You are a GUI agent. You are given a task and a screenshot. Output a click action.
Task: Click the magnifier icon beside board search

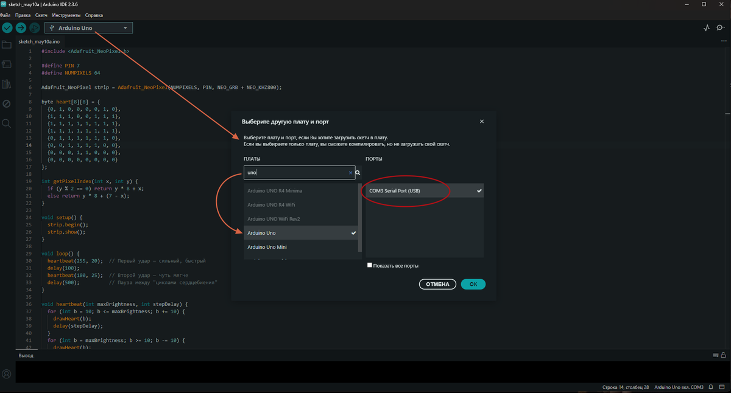pos(358,173)
